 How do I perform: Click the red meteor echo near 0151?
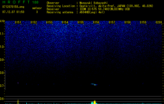pos(18,83)
